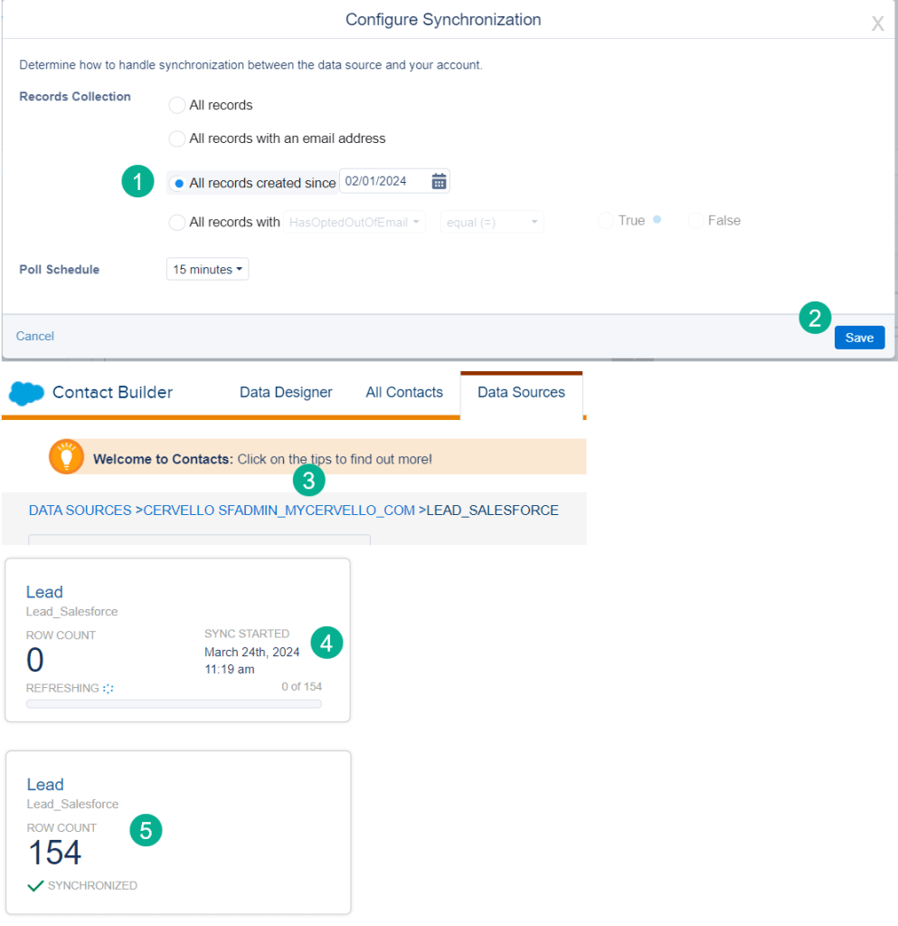The width and height of the screenshot is (898, 926).
Task: Expand the equal (=) operator dropdown
Action: (x=492, y=223)
